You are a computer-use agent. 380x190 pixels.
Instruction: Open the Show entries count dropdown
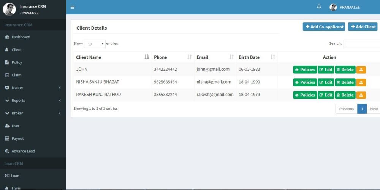(95, 44)
